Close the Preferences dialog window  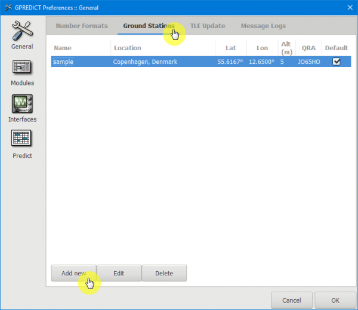pyautogui.click(x=349, y=7)
